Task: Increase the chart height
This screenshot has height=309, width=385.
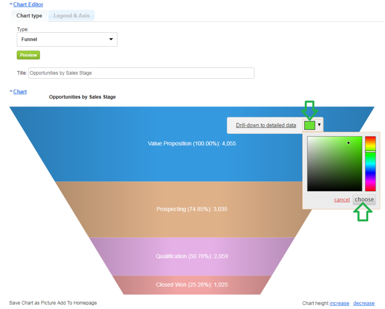Action: click(x=339, y=303)
